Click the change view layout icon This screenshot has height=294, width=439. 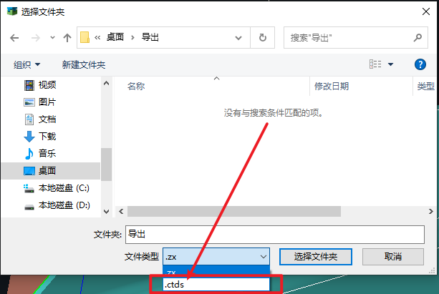pyautogui.click(x=375, y=64)
